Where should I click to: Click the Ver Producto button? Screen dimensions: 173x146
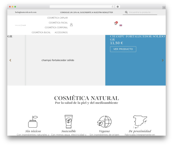point(123,49)
